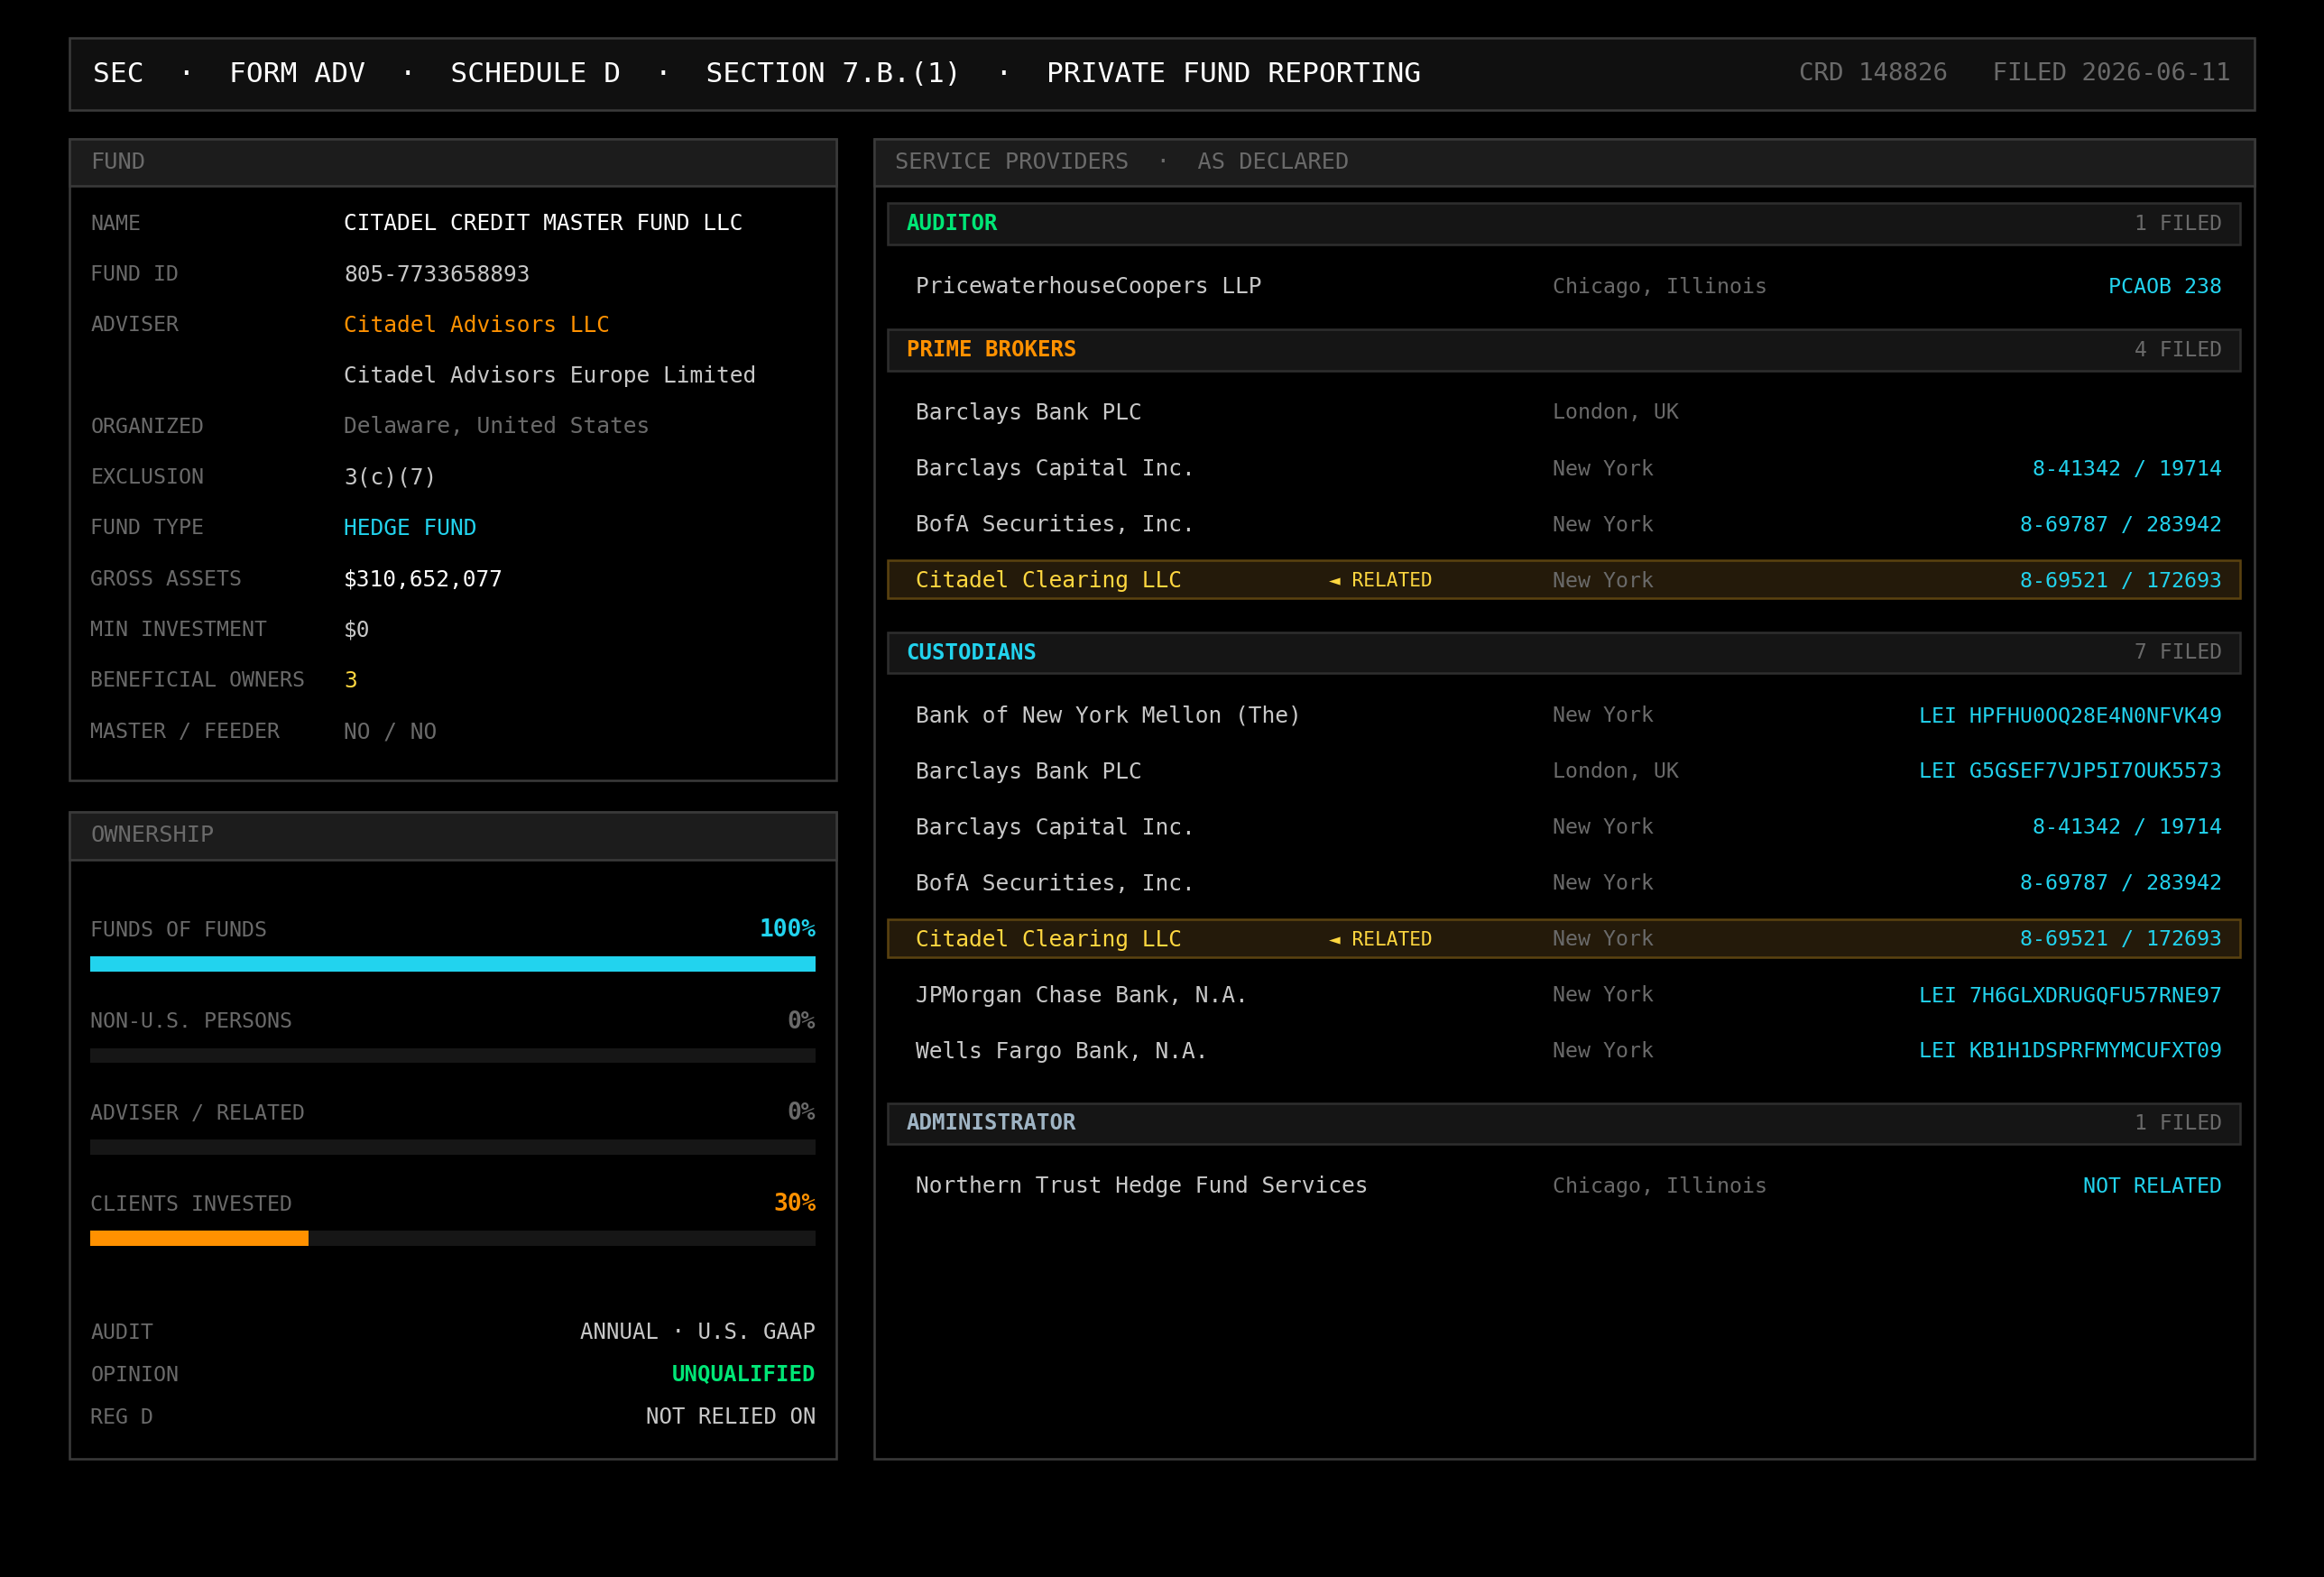Viewport: 2324px width, 1577px height.
Task: Click beneficial owners count 3
Action: click(350, 680)
